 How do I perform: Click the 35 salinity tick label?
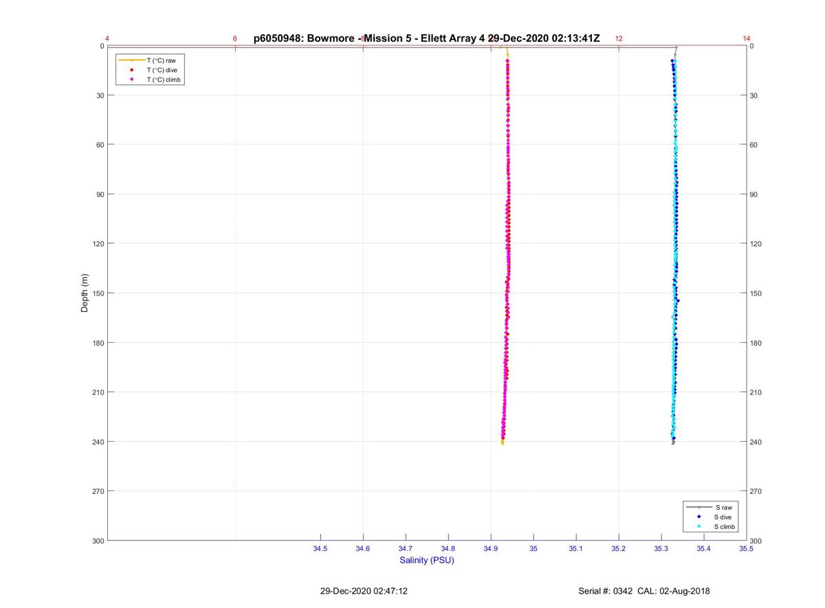[533, 549]
